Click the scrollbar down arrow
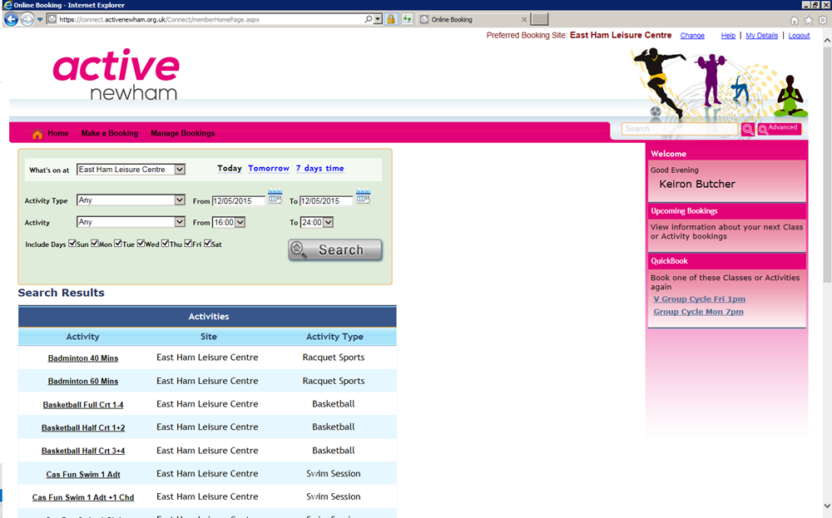 [827, 506]
